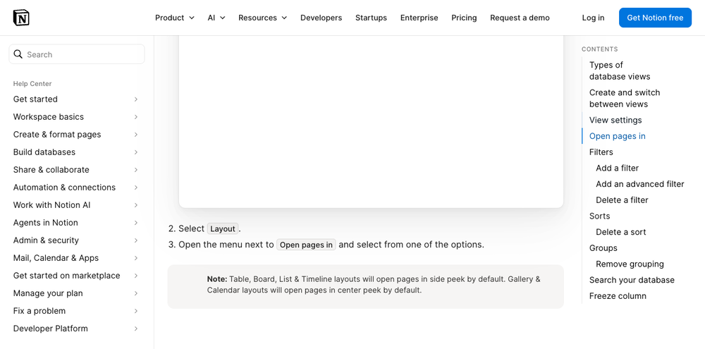Expand the Agents in Notion chevron
This screenshot has height=349, width=705.
coord(136,223)
